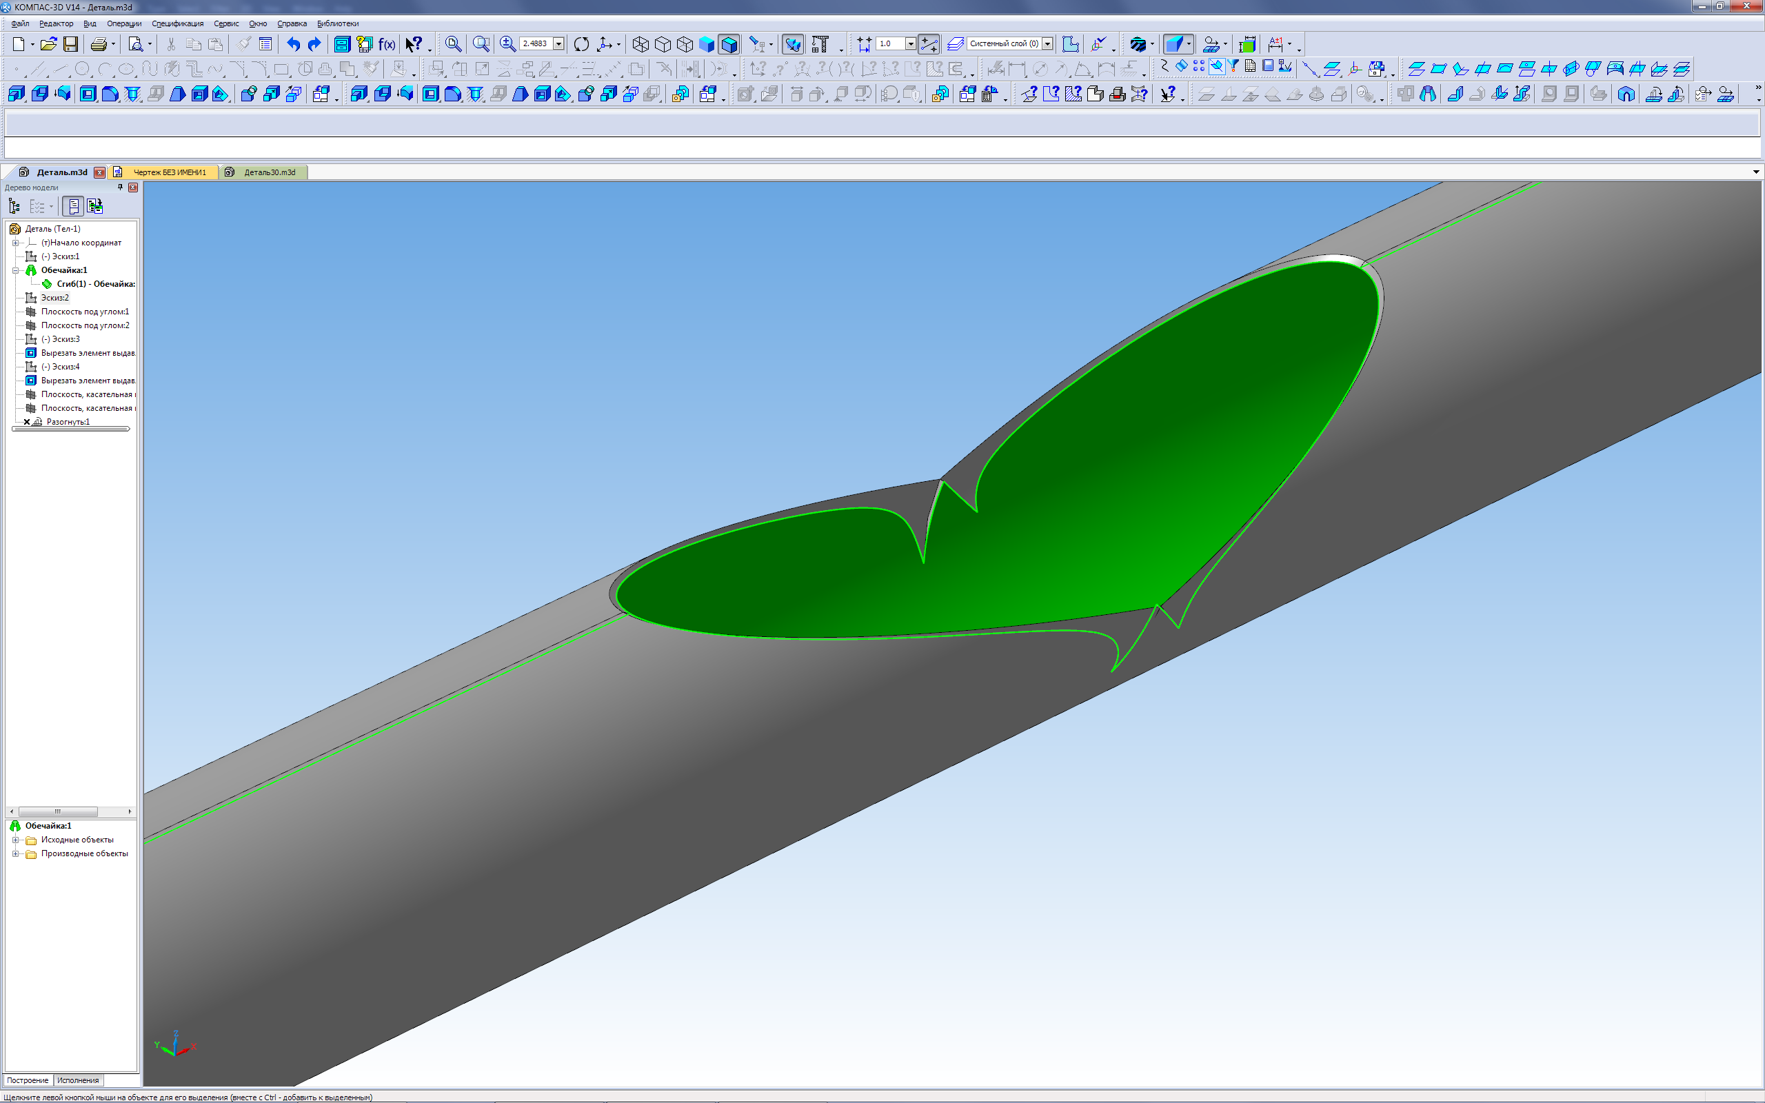Switch to Исполнения bottom tab
The image size is (1765, 1103).
[x=78, y=1080]
